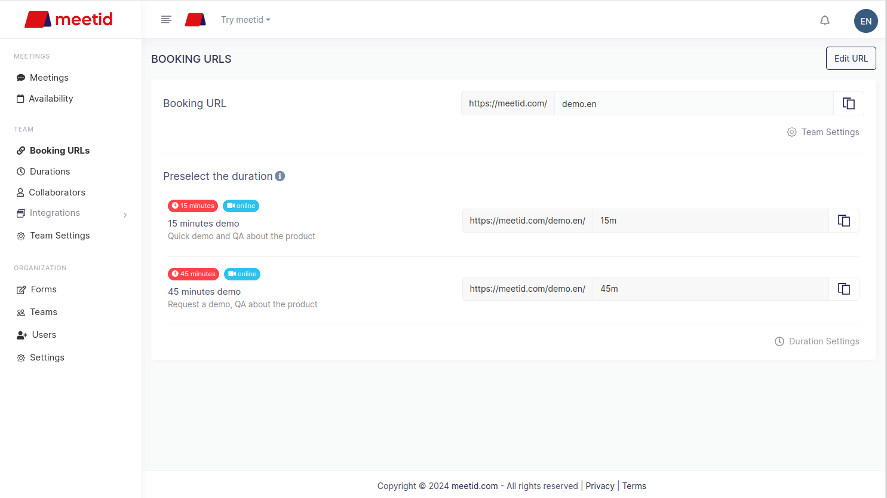Toggle the sidebar hamburger menu icon
The width and height of the screenshot is (887, 498).
click(166, 20)
